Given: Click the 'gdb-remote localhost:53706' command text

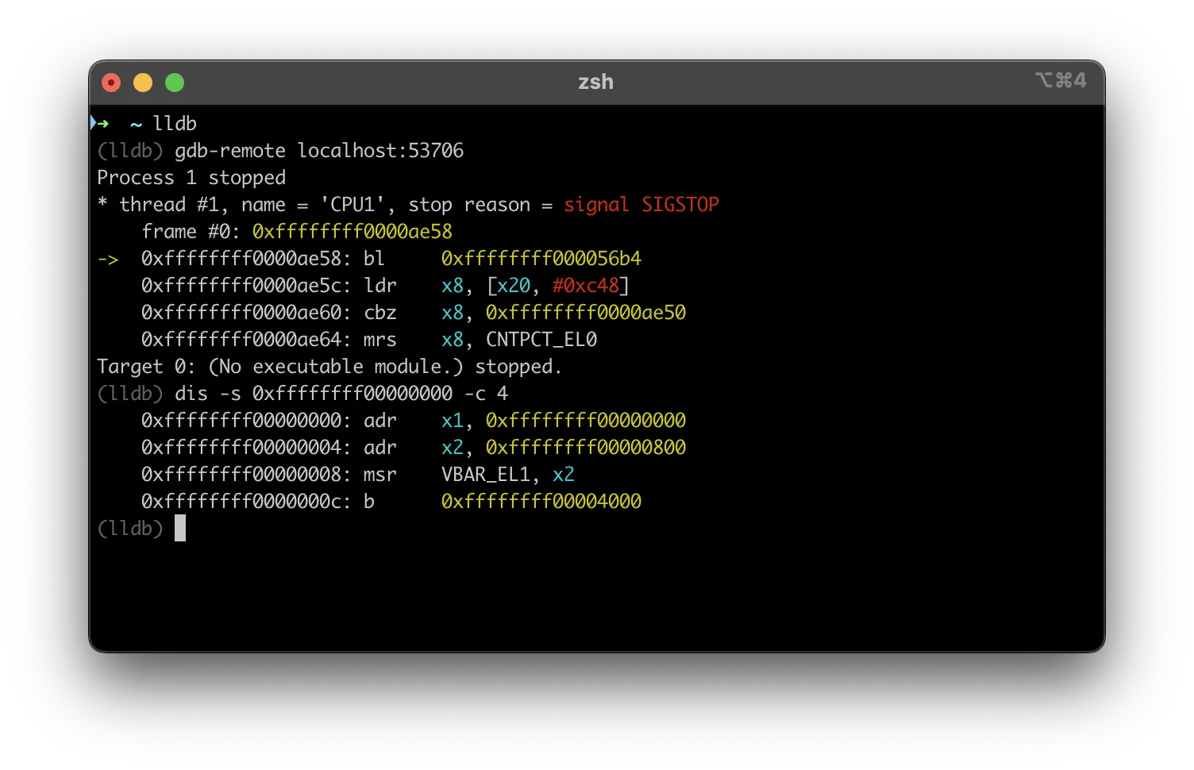Looking at the screenshot, I should (x=319, y=151).
